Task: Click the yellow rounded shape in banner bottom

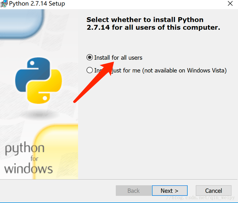Action: click(56, 152)
